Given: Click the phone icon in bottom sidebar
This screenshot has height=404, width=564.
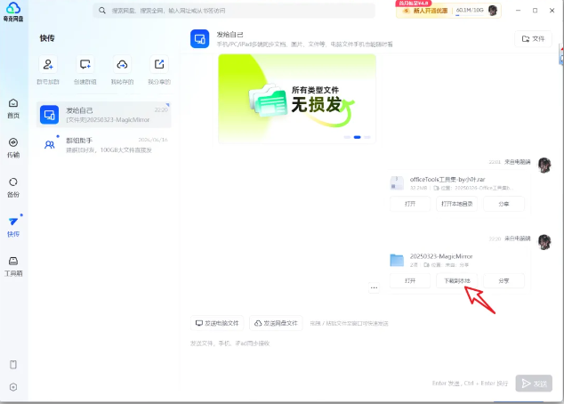Looking at the screenshot, I should click(x=13, y=365).
